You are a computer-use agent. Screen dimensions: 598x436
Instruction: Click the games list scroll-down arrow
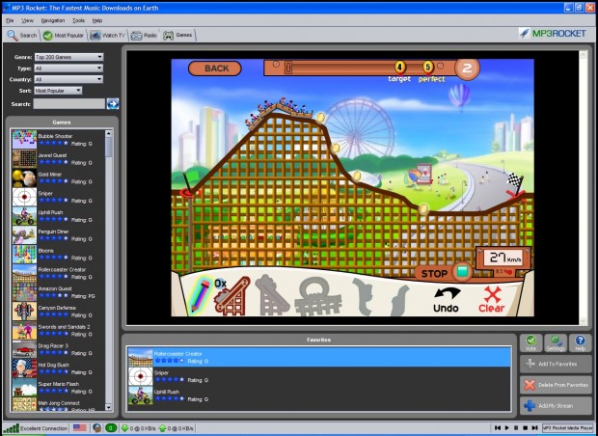(x=109, y=407)
